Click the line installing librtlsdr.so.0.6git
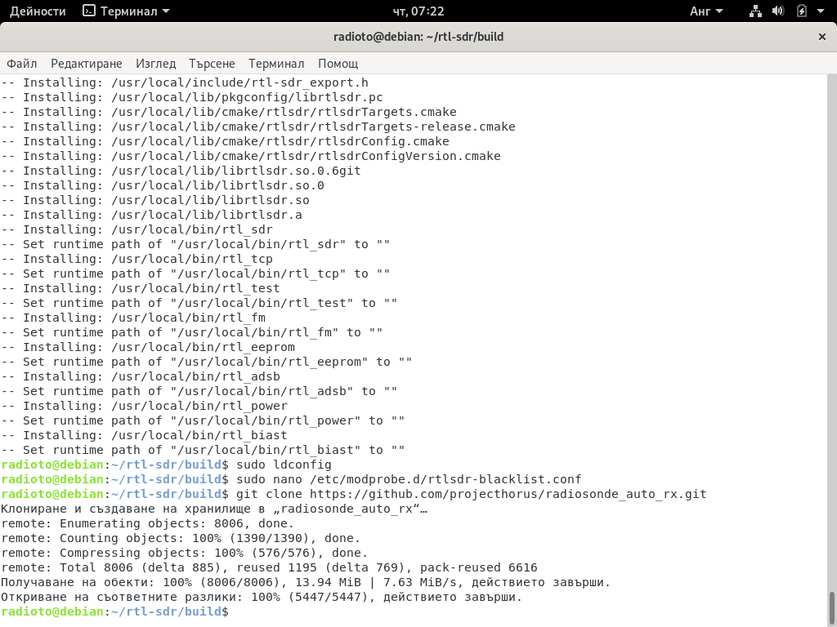 (181, 171)
